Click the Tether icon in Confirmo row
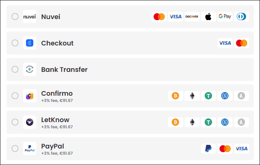This screenshot has width=260, height=165. [208, 96]
